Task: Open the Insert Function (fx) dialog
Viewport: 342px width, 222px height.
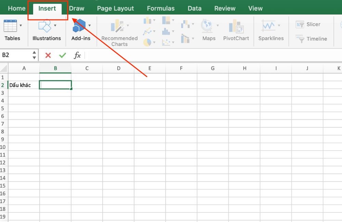Action: 77,55
